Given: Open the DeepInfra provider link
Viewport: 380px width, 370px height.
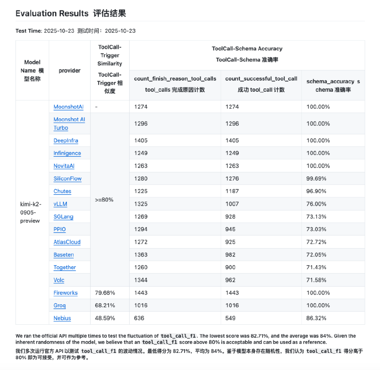Looking at the screenshot, I should [66, 141].
